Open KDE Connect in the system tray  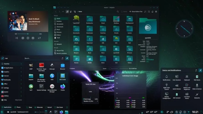coord(177,95)
